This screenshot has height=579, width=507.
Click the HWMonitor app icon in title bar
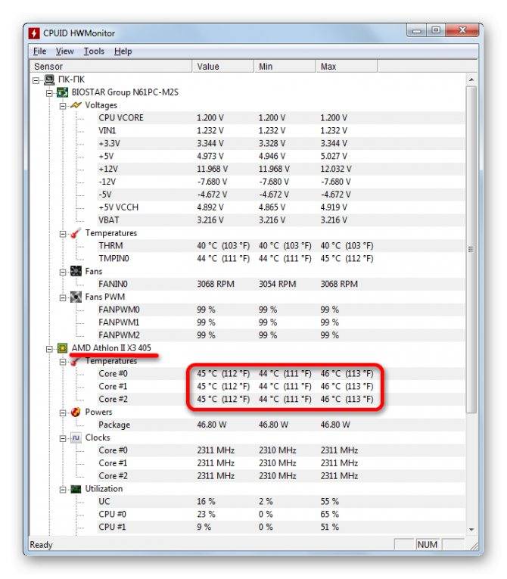(33, 33)
